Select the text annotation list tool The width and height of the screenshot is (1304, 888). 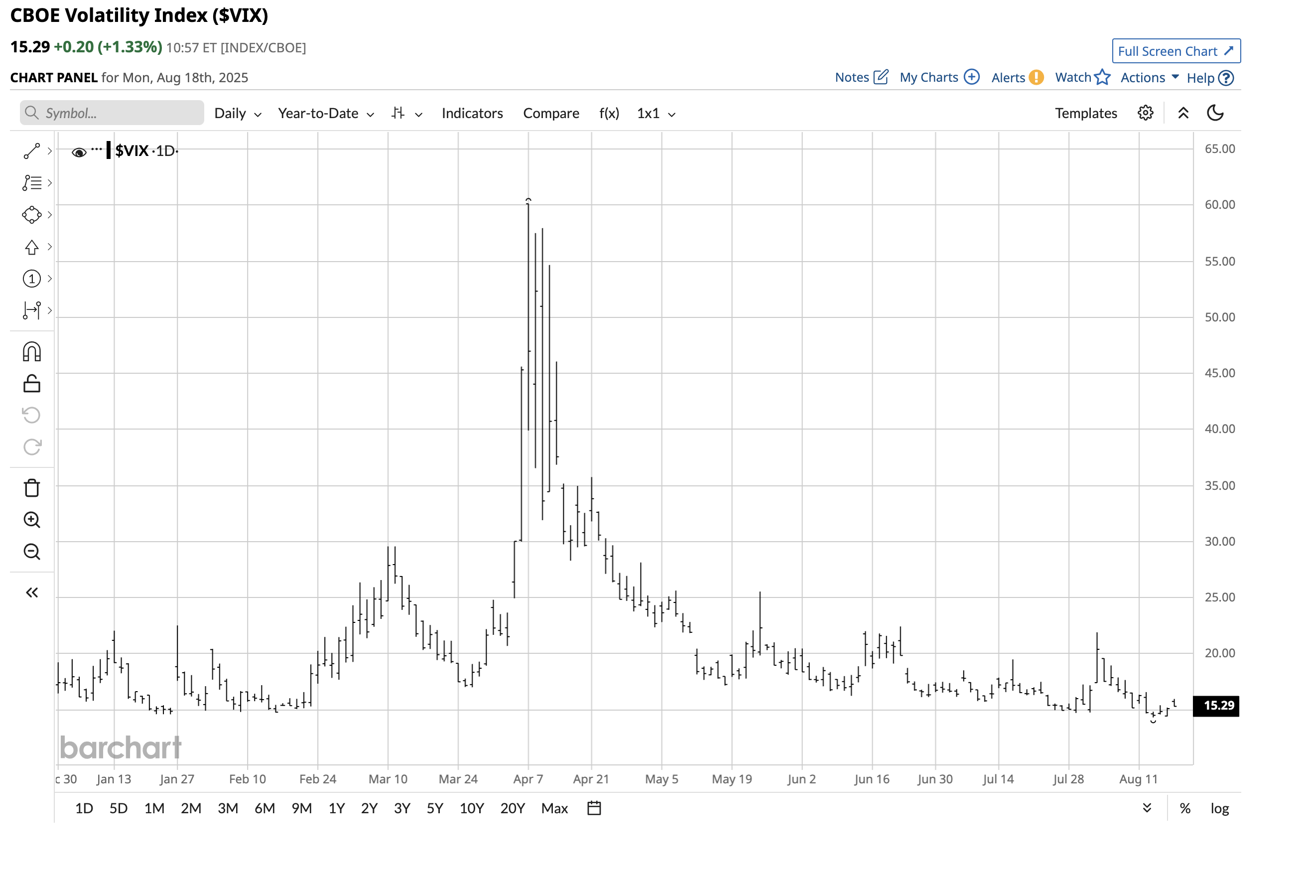click(x=31, y=183)
